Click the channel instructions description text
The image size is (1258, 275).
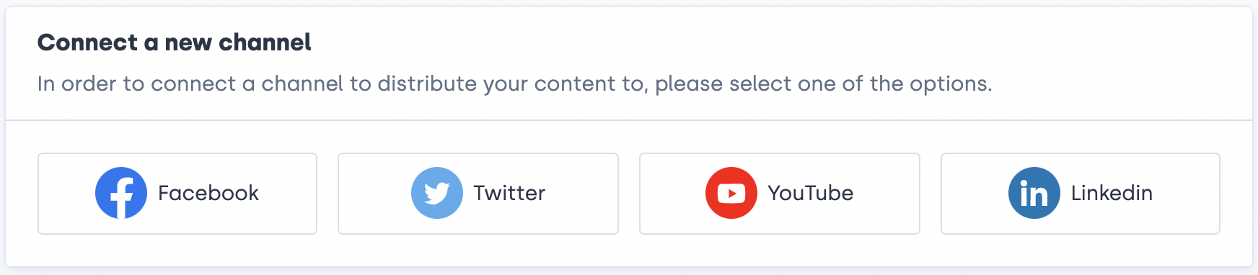pyautogui.click(x=515, y=84)
